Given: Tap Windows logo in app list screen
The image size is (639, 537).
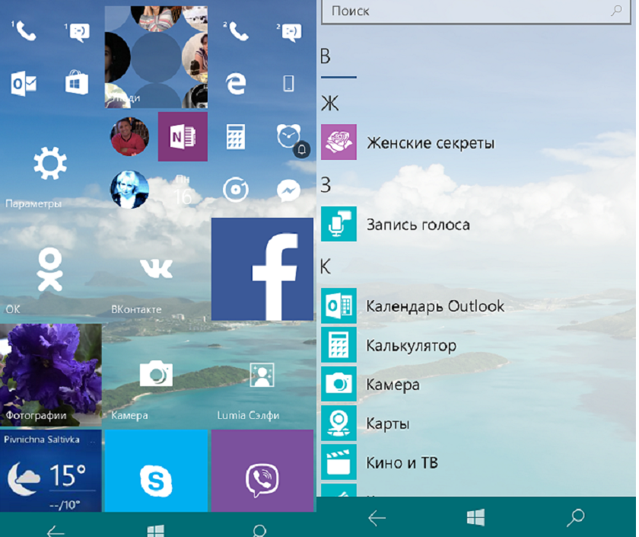Looking at the screenshot, I should (475, 517).
